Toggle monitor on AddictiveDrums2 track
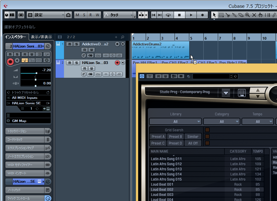 [123, 44]
